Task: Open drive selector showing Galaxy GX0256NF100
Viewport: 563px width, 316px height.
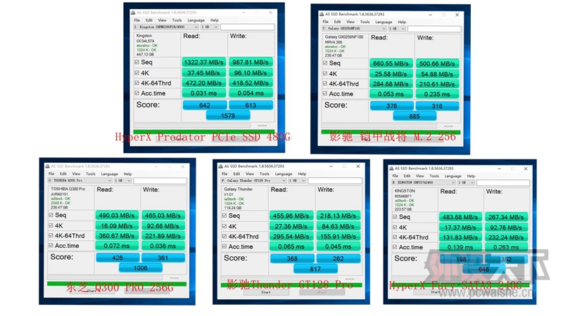Action: tap(354, 29)
